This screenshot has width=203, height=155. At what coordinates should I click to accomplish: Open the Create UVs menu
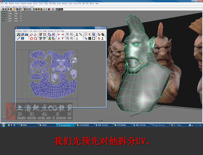click(78, 4)
